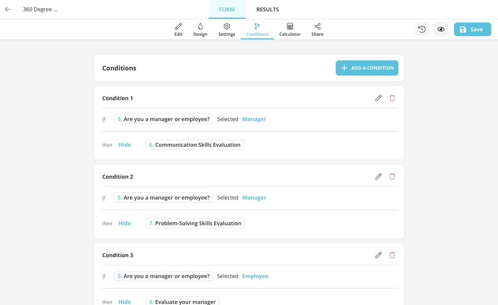
Task: Click the ADD A CONDITION button
Action: pos(367,68)
